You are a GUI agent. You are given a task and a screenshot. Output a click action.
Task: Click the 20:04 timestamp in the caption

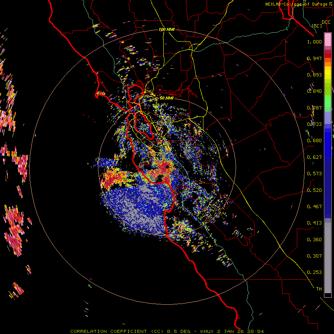click(256, 331)
